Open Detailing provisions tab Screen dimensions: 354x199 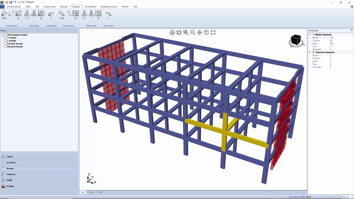click(109, 7)
